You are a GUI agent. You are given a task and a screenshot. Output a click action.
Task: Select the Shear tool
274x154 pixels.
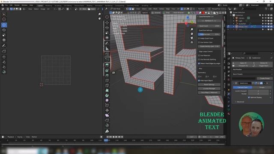(x=107, y=115)
